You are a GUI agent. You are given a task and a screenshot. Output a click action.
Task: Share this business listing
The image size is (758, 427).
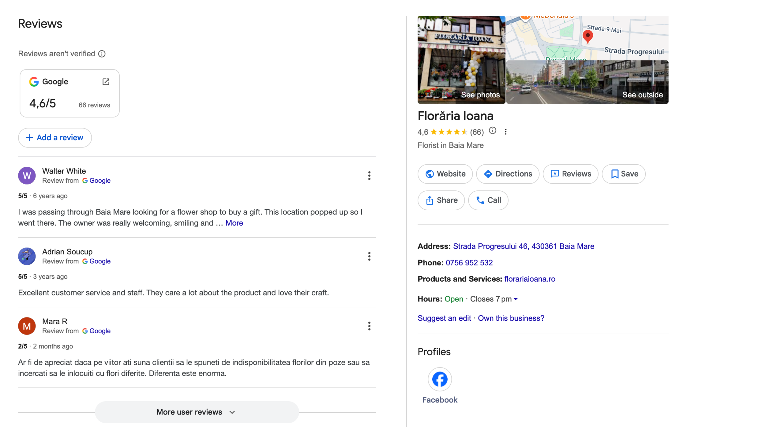pyautogui.click(x=441, y=200)
